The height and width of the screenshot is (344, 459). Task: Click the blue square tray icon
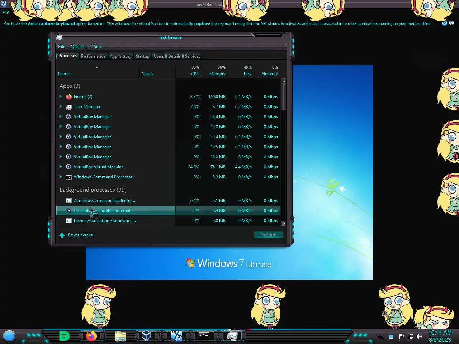pos(391,336)
